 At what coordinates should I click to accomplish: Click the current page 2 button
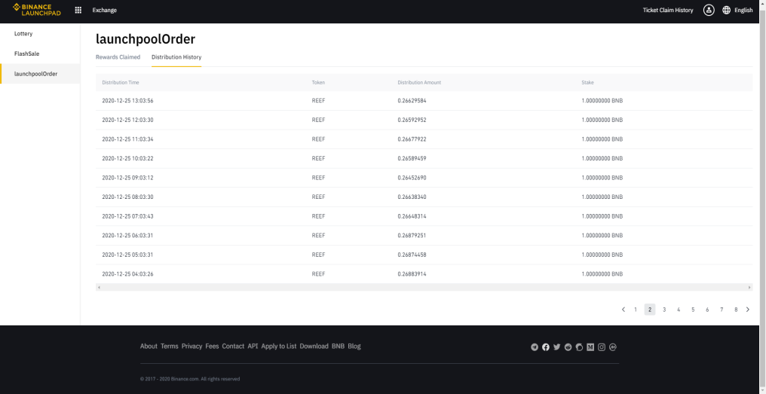tap(650, 310)
